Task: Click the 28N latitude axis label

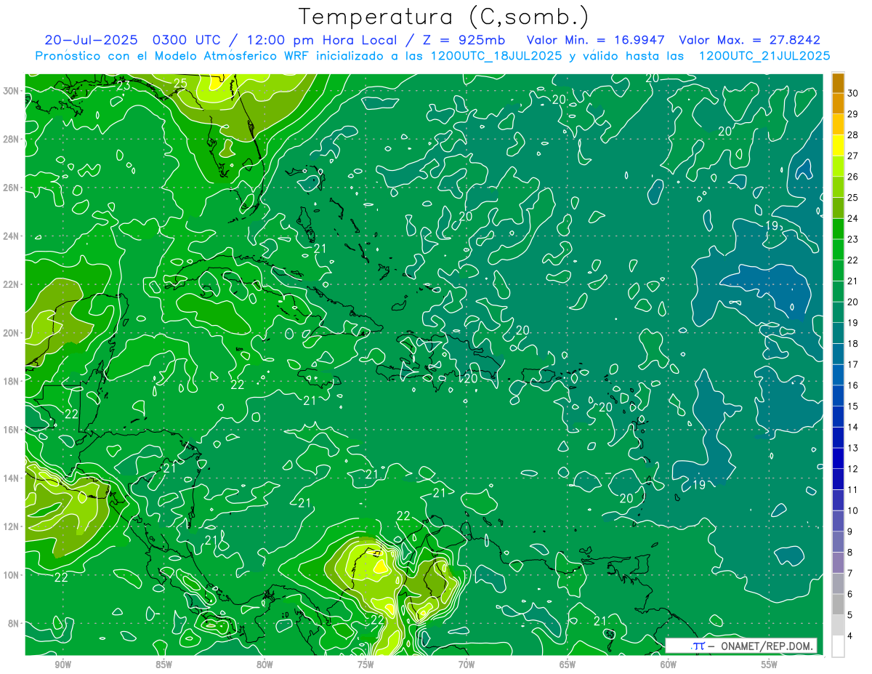Action: pos(12,139)
